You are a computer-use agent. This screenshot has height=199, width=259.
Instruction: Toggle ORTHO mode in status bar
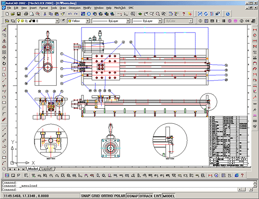(107, 196)
